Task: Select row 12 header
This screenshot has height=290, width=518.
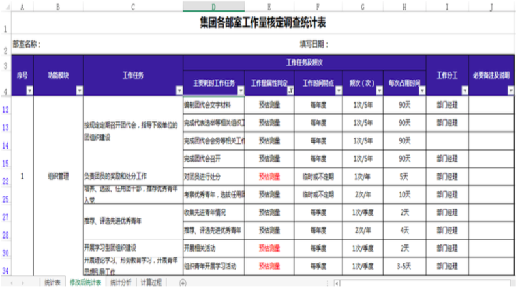Action: click(5, 108)
